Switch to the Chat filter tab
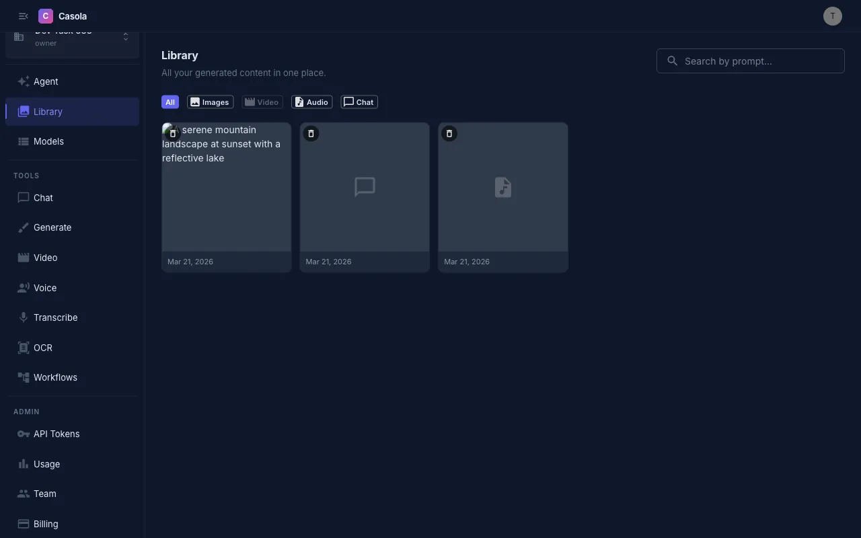 coord(359,102)
